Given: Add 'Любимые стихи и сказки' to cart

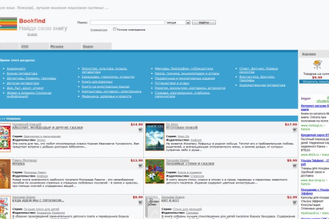Looking at the screenshot, I should coord(295,166).
